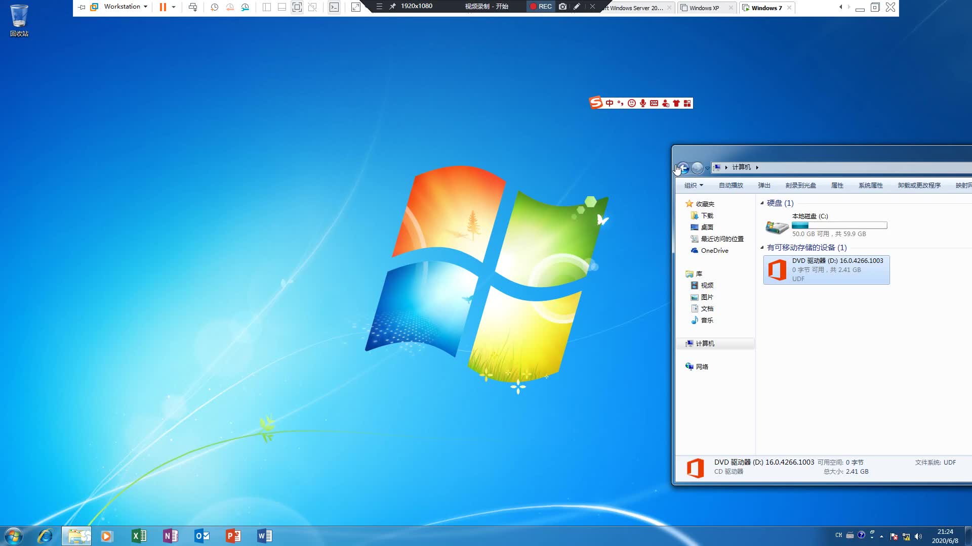The image size is (972, 546).
Task: Send Ctrl+Alt+Del to the guest OS
Action: click(x=193, y=7)
